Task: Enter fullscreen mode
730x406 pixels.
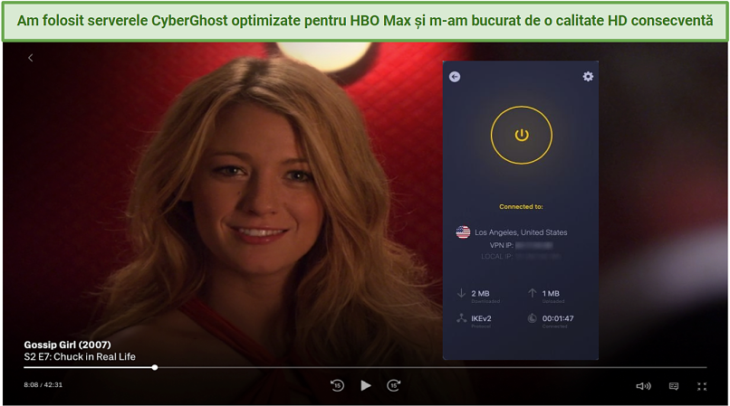Action: (x=702, y=386)
